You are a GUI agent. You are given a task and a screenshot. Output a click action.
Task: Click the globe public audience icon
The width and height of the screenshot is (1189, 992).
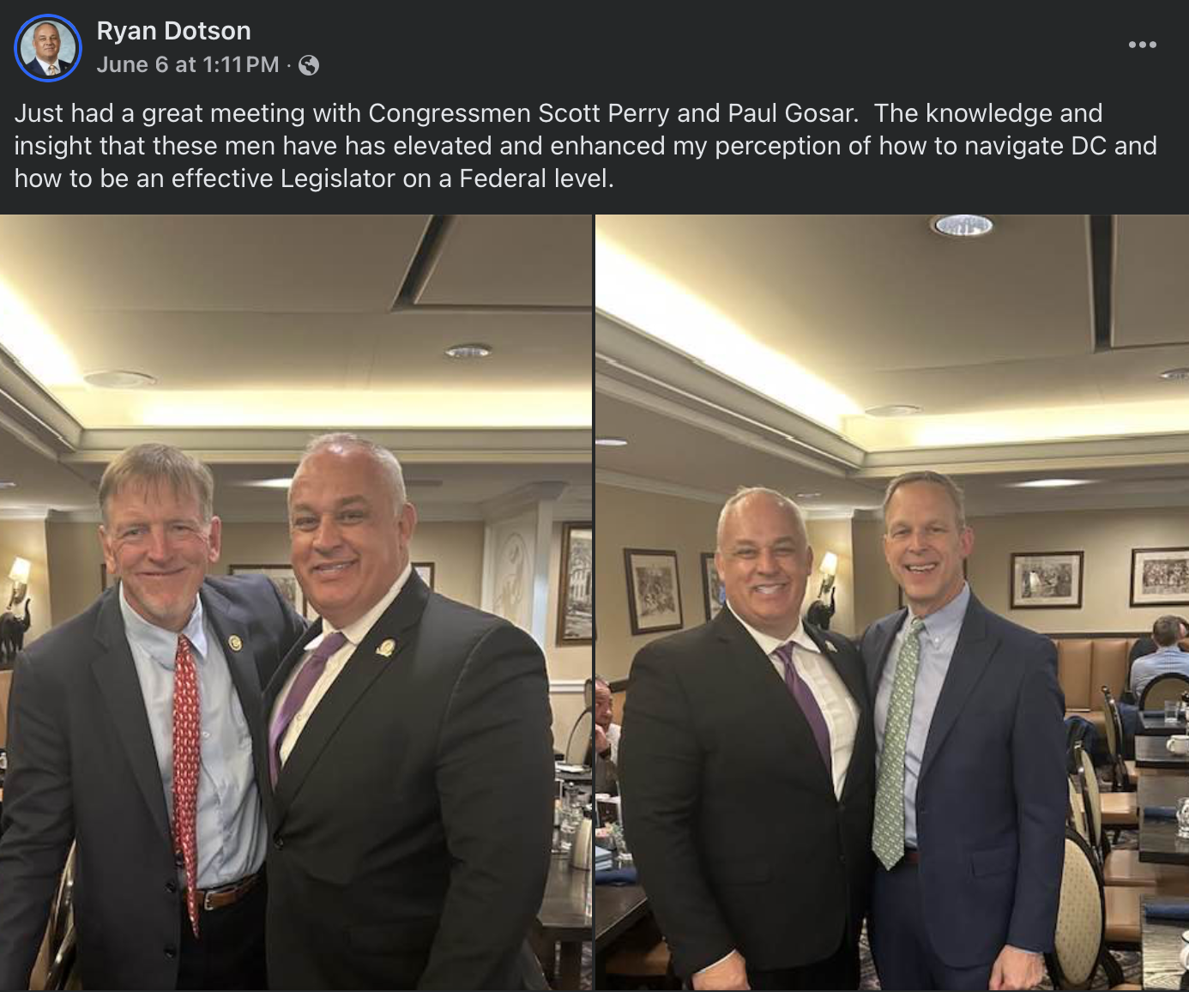[309, 65]
